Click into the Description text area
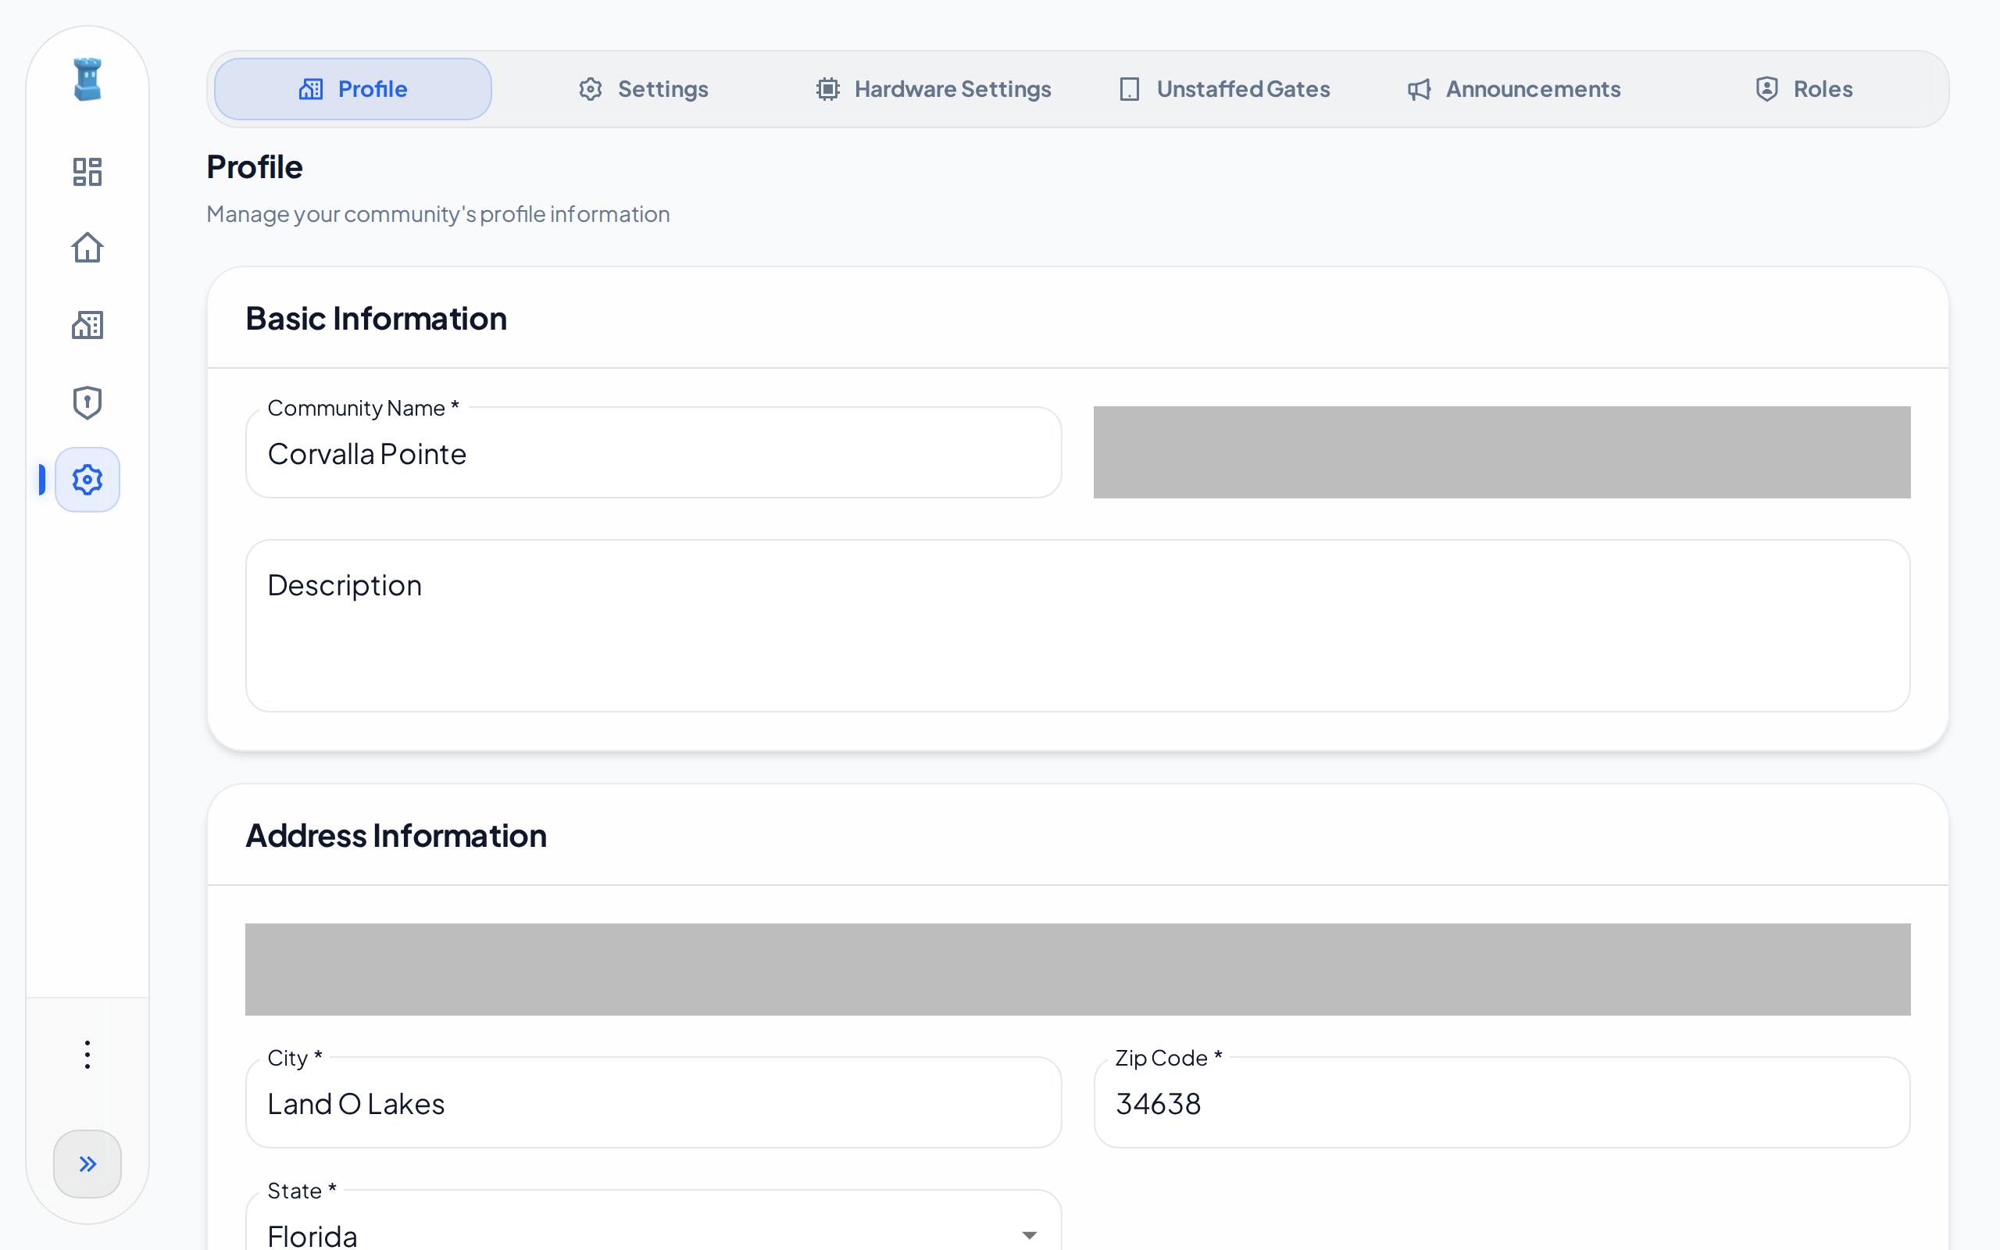 pos(1077,626)
